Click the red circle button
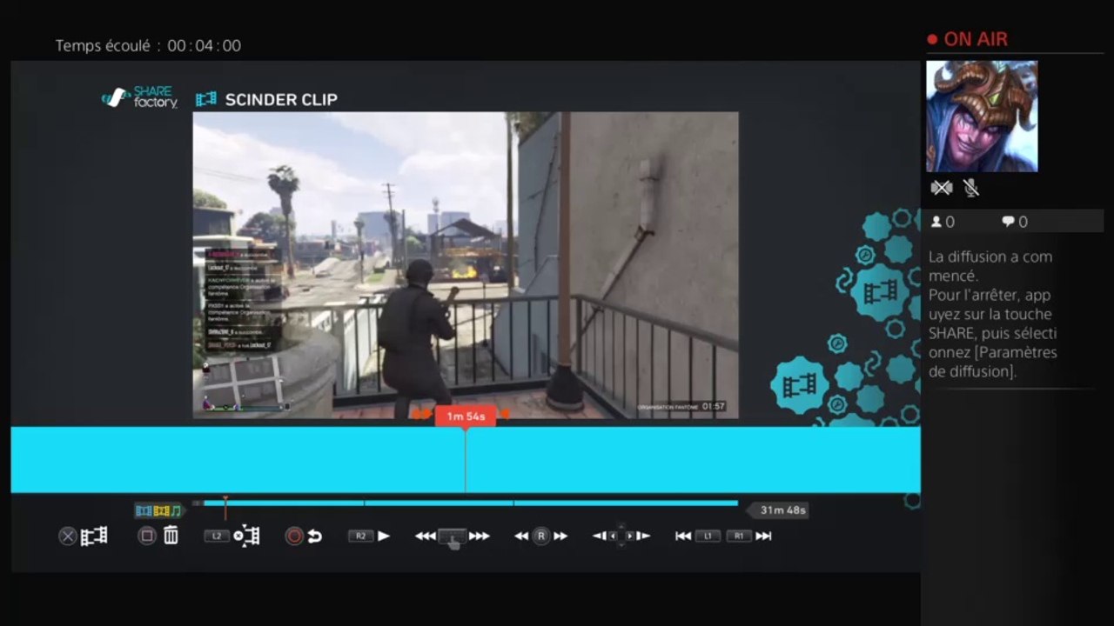 coord(294,536)
